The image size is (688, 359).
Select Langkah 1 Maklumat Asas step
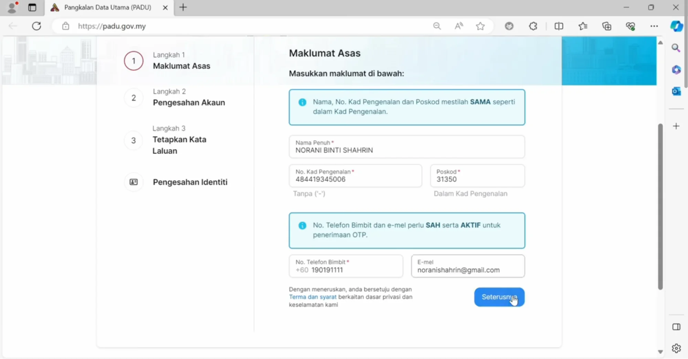168,61
